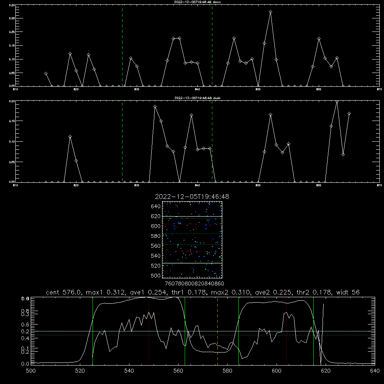Click the green vertical line near 585 in bottom plot
This screenshot has width=384, height=384.
click(238, 331)
